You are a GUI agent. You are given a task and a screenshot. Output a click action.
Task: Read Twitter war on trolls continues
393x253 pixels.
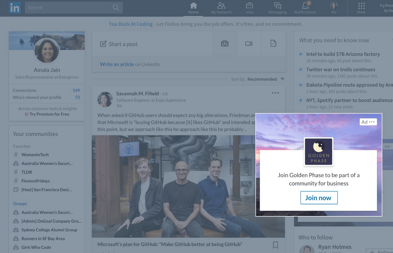[341, 69]
